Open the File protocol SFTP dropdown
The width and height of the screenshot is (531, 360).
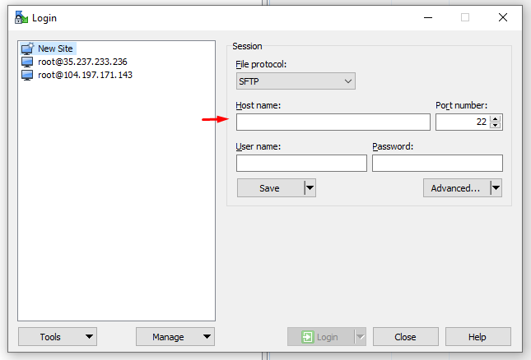point(295,81)
